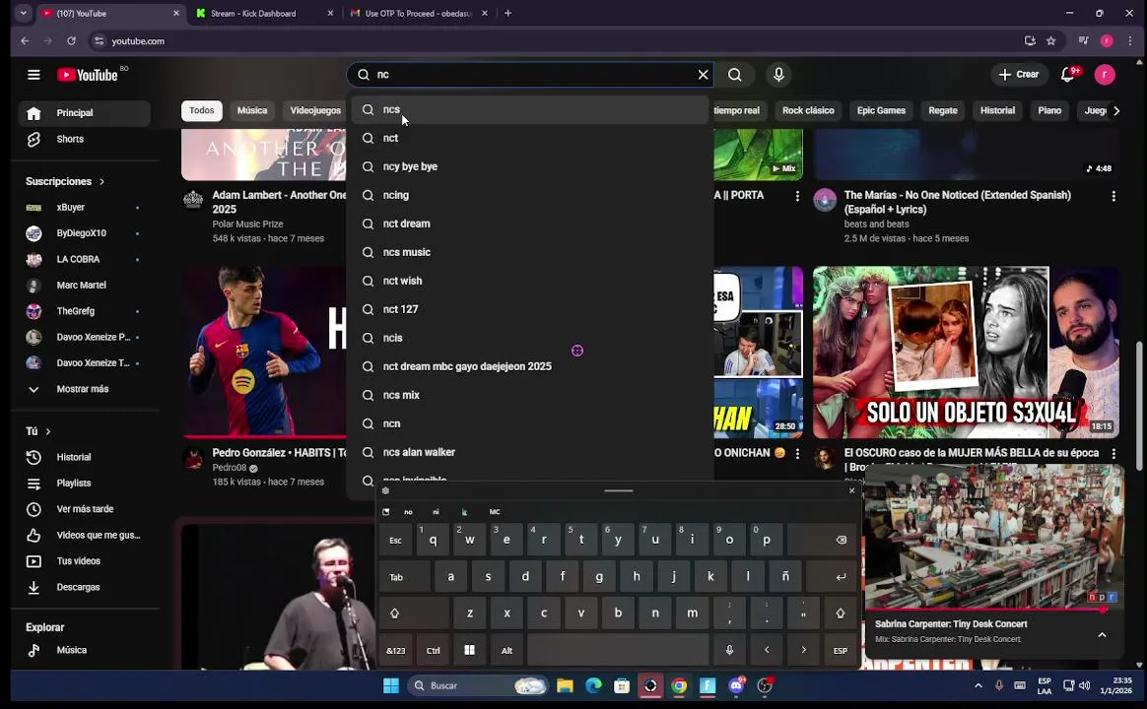This screenshot has height=709, width=1147.
Task: Expand the Tú section arrow
Action: 48,431
